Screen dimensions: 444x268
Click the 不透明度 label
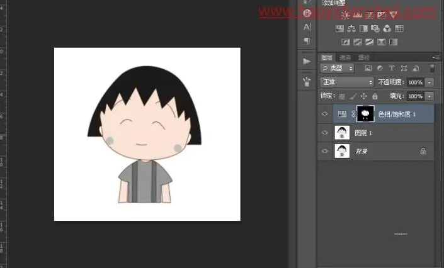pos(390,82)
